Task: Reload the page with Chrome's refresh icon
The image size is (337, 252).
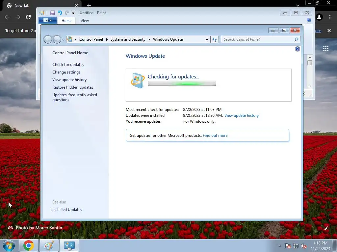Action: tap(28, 17)
